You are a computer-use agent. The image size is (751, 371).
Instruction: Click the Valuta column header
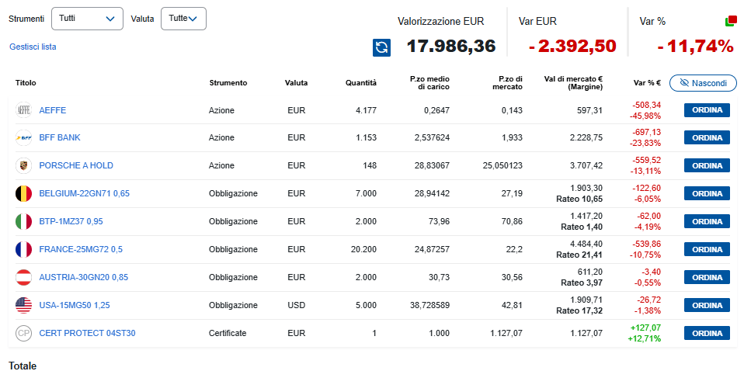click(296, 83)
